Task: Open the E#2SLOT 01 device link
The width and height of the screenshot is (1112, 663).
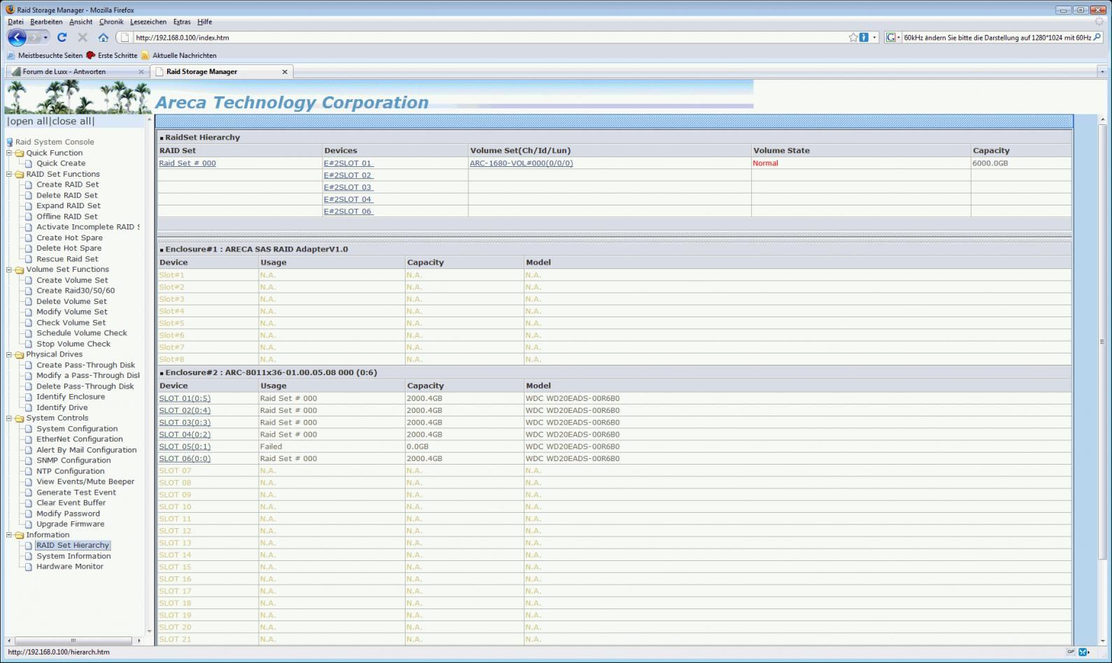Action: (348, 163)
